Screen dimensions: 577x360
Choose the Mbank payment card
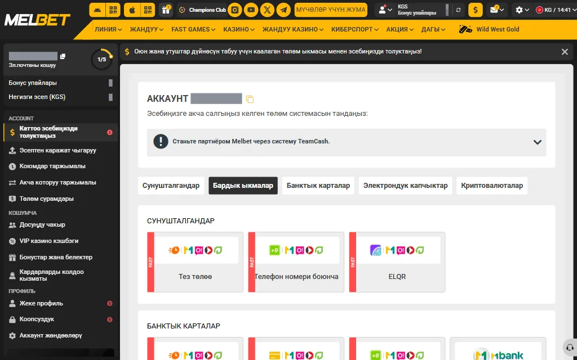coord(498,349)
